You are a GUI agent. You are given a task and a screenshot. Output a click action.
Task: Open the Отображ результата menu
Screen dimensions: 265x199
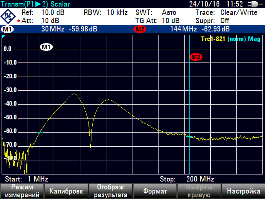pyautogui.click(x=111, y=191)
